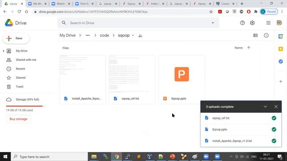Click the New button
Image resolution: width=287 pixels, height=161 pixels.
pyautogui.click(x=16, y=38)
